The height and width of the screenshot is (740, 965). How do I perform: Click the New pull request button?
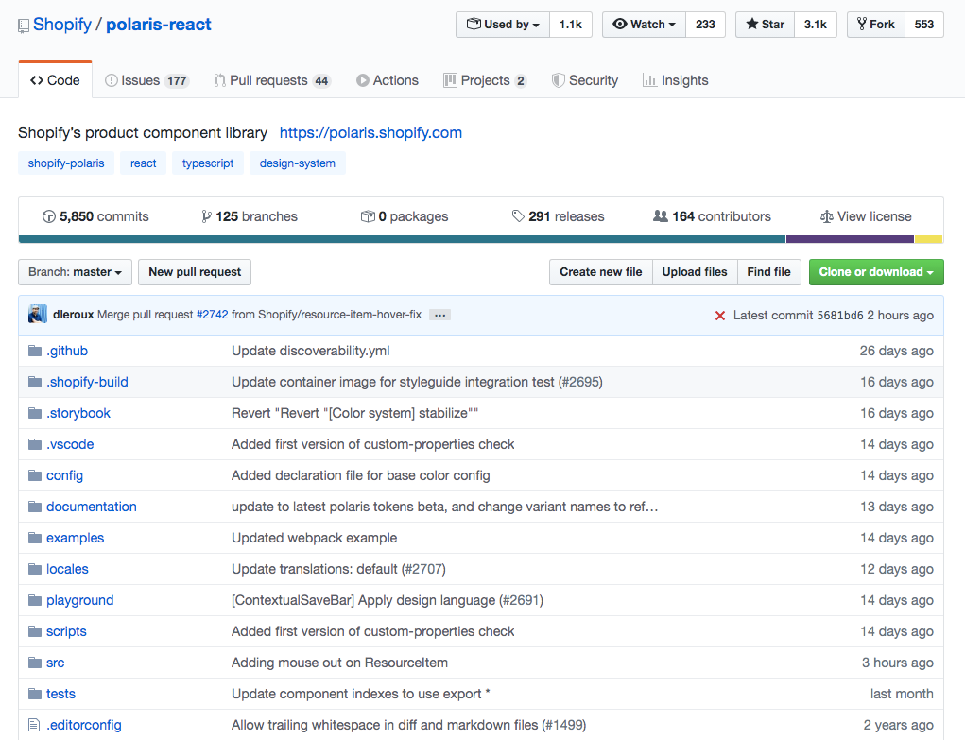[195, 272]
